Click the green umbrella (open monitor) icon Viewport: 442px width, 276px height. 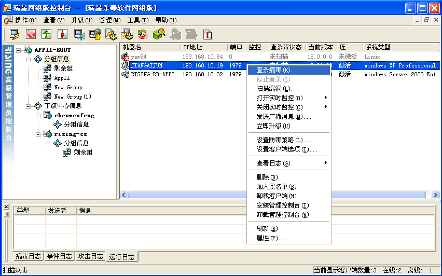coord(47,34)
